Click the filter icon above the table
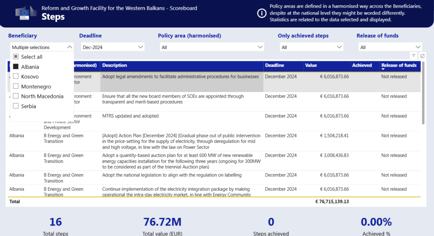The height and width of the screenshot is (236, 434). 414,56
